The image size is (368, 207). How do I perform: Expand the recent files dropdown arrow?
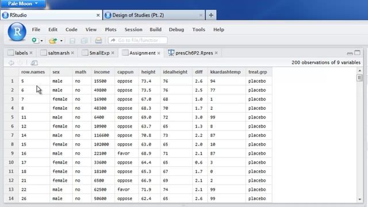tap(62, 41)
